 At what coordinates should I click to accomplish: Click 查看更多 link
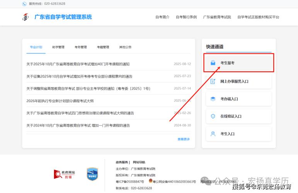click(x=184, y=139)
